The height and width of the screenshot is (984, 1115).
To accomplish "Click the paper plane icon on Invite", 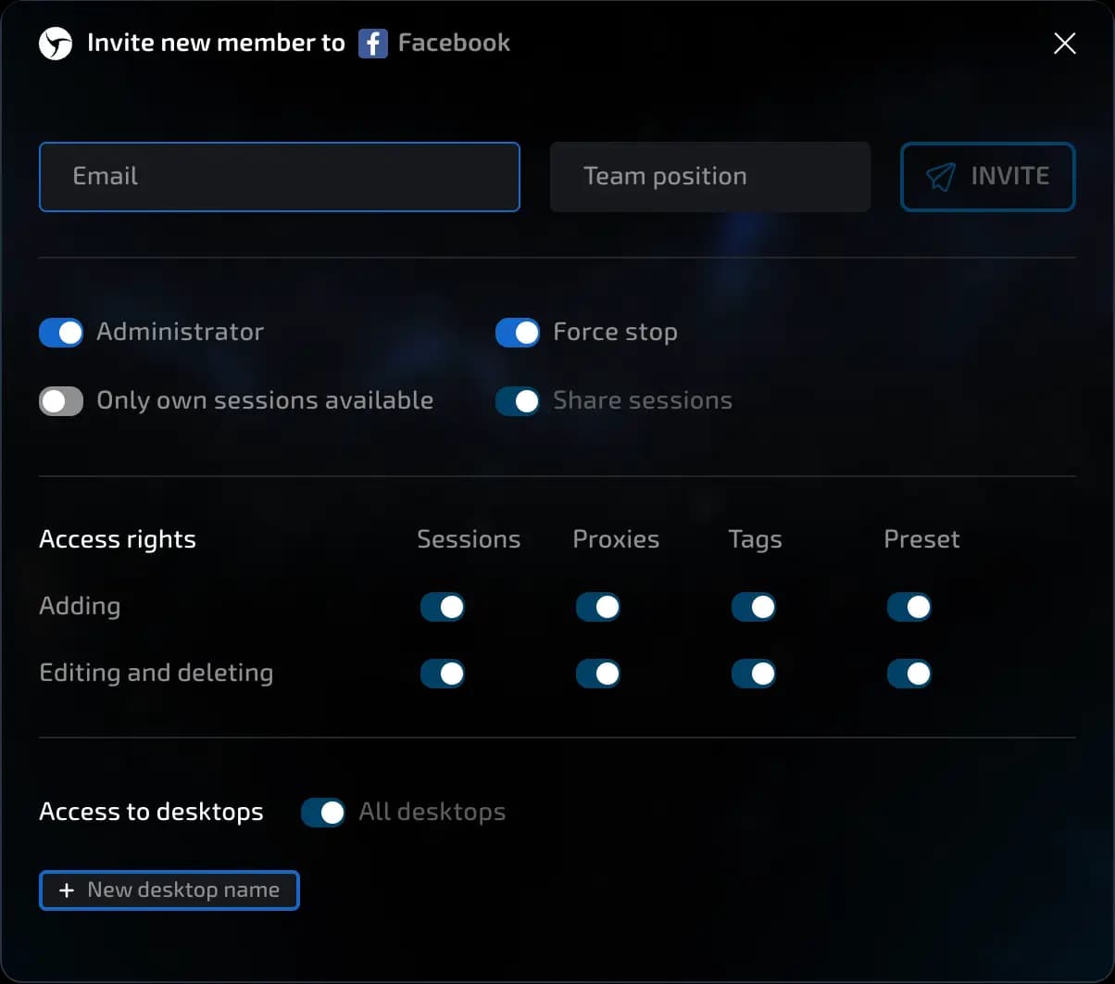I will point(940,177).
